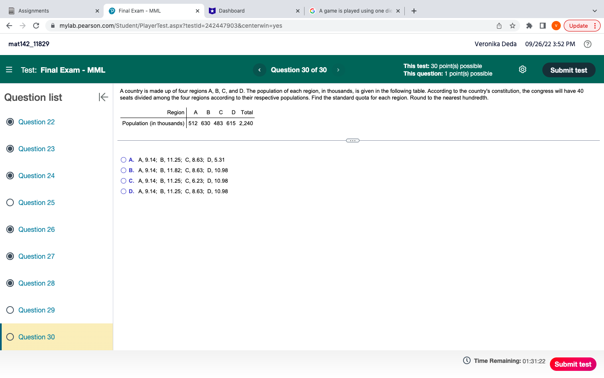Open the test settings gear

pos(522,69)
